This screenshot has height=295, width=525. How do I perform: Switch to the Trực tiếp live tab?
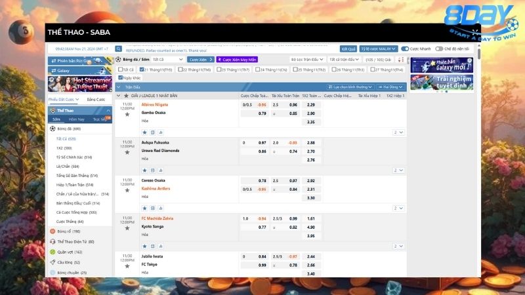tap(100, 119)
